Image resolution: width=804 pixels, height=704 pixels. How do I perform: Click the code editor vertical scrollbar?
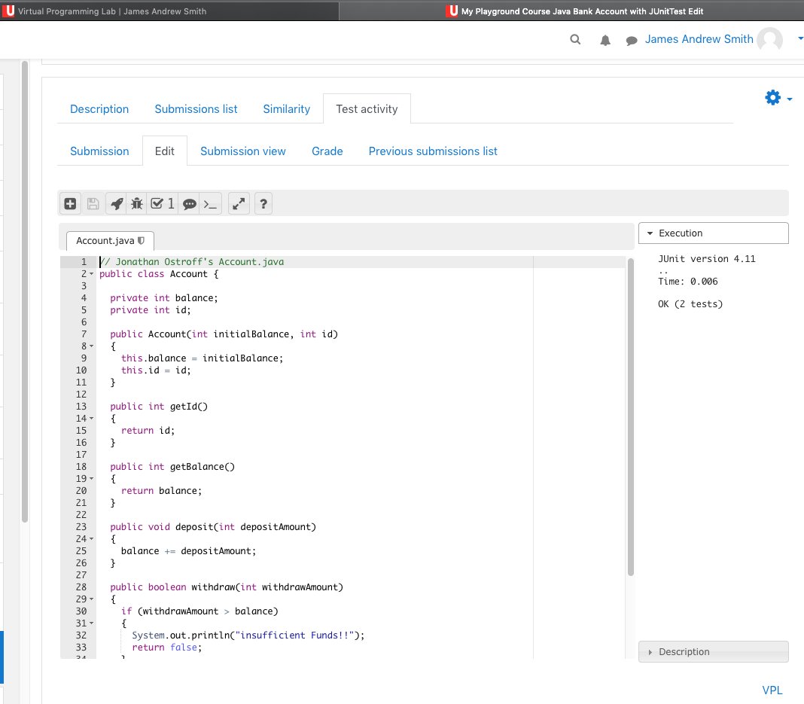coord(631,417)
